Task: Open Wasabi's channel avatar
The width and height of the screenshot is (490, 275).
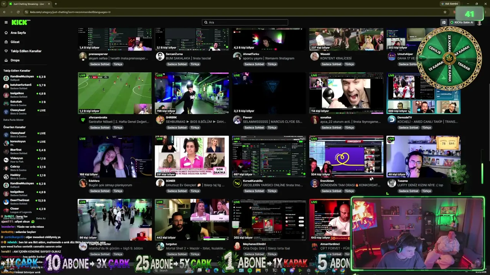Action: click(314, 56)
